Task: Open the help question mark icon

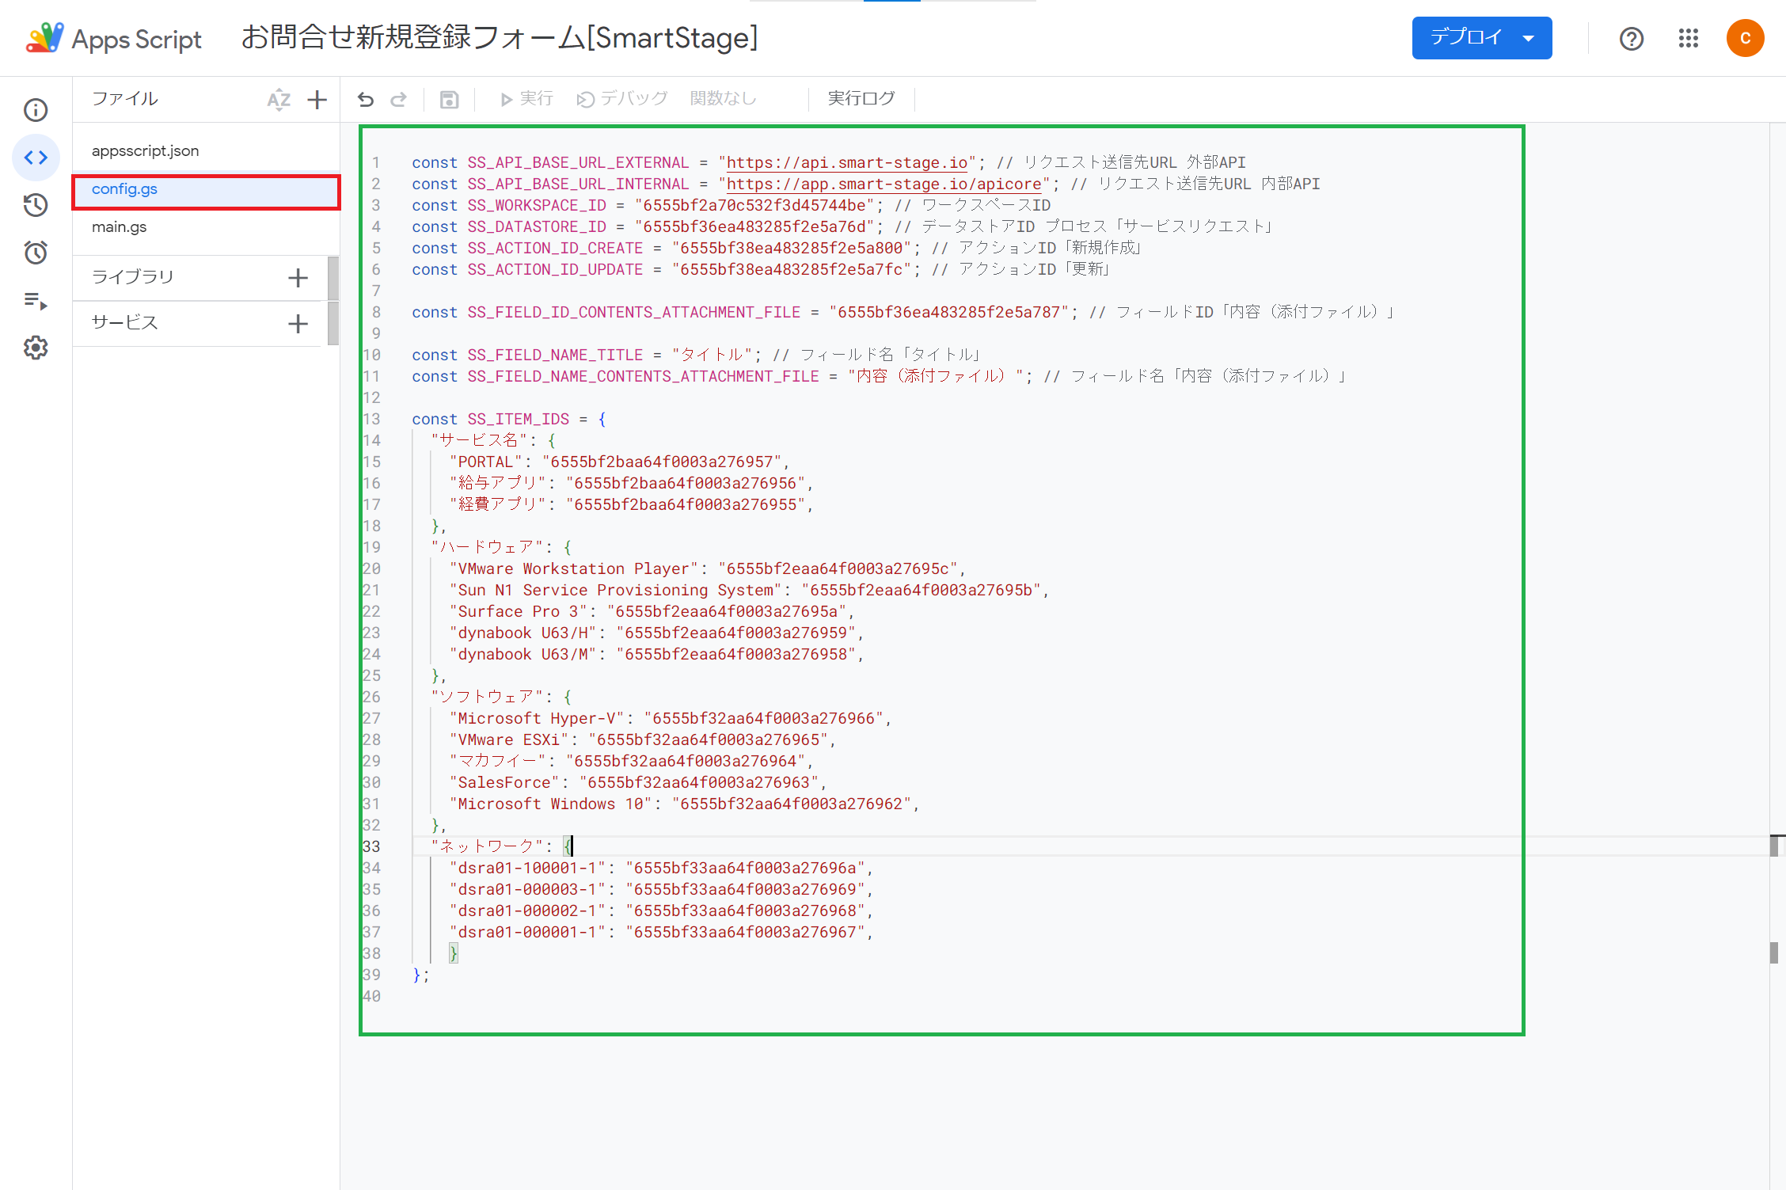Action: coord(1631,38)
